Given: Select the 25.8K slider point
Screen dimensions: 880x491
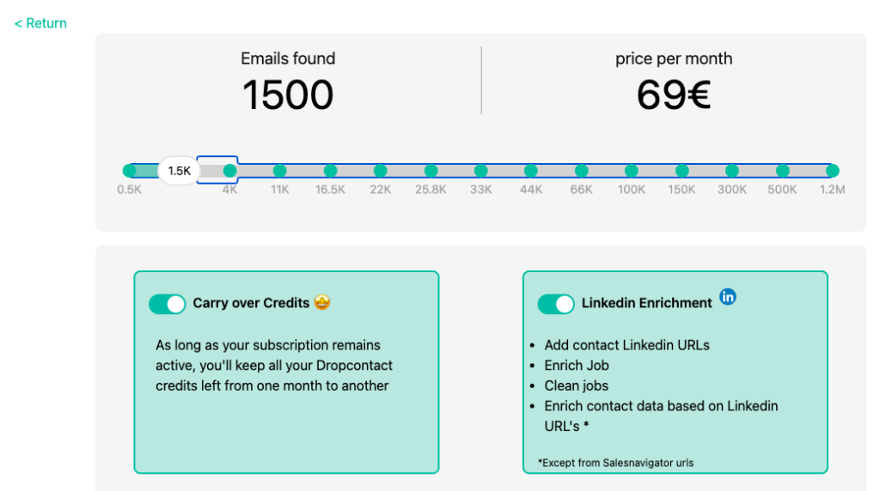Looking at the screenshot, I should pyautogui.click(x=431, y=171).
